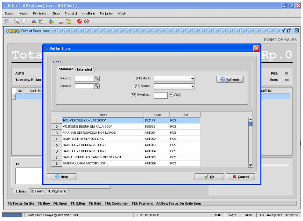Click the Cancel button

tap(240, 177)
